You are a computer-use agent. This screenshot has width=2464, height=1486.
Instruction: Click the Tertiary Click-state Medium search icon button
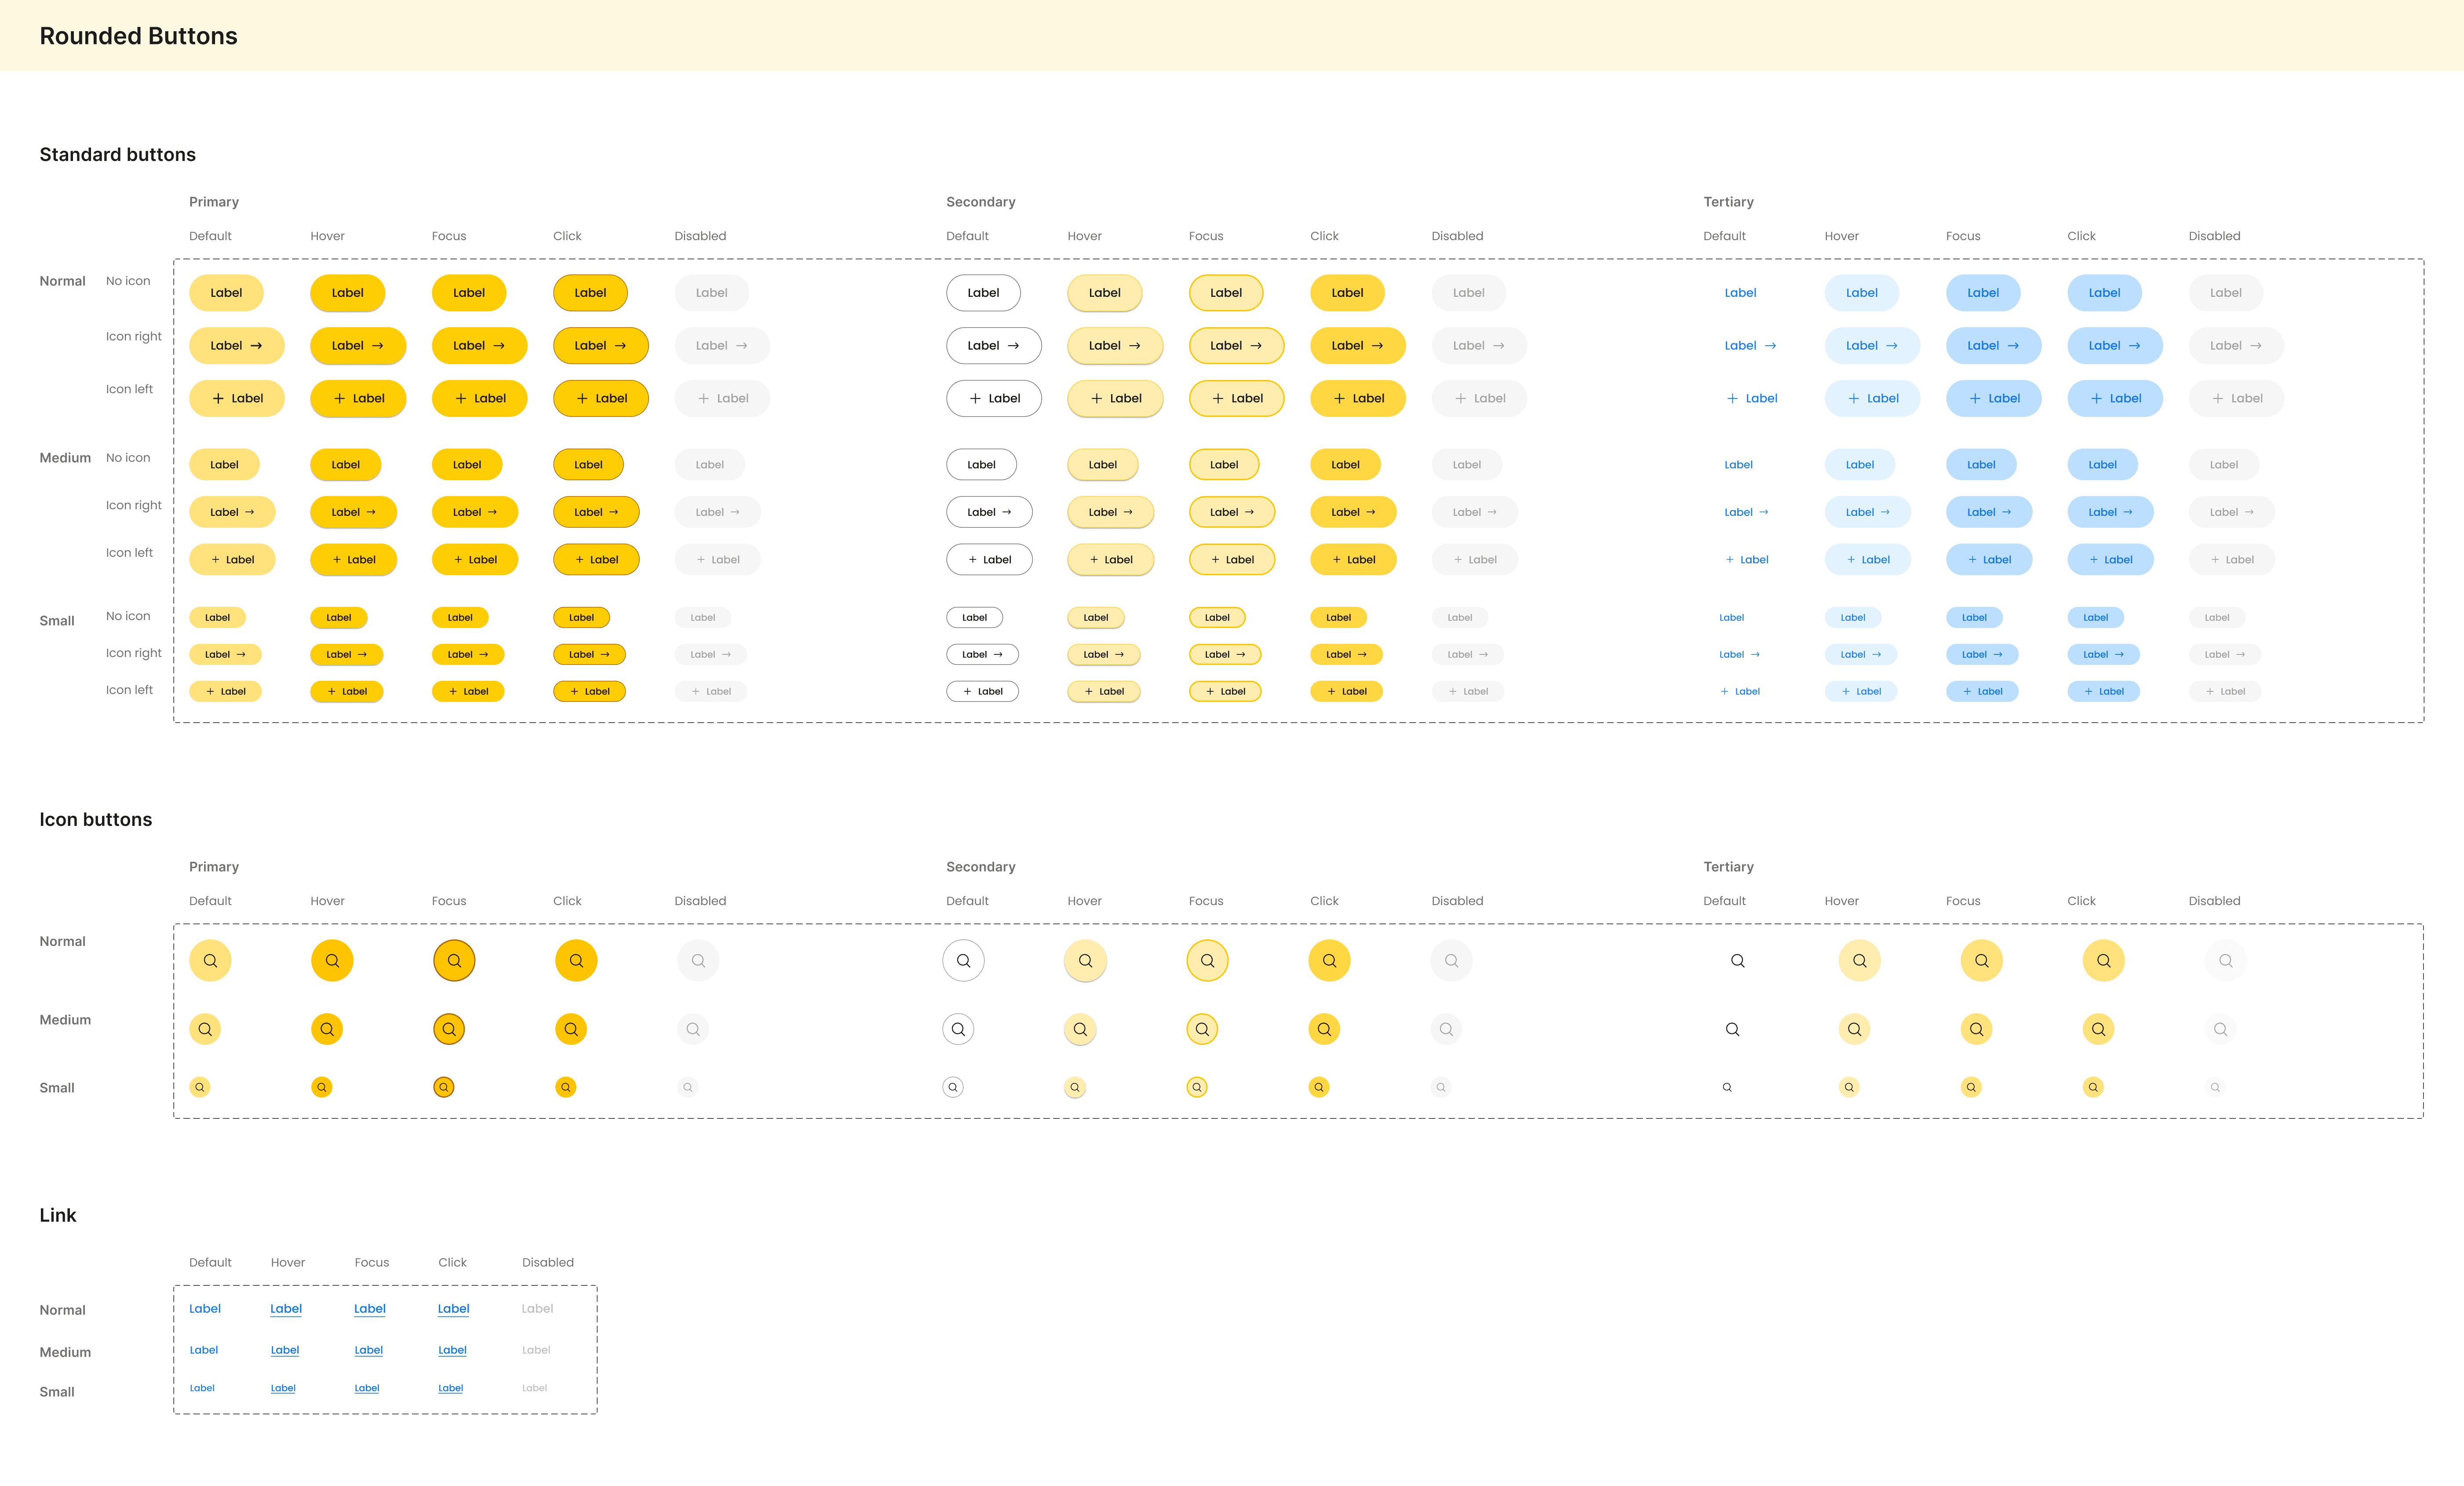coord(2099,1029)
